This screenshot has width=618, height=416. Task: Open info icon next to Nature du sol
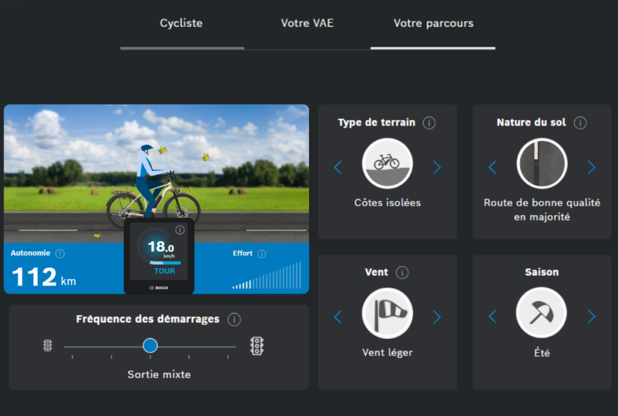(580, 123)
